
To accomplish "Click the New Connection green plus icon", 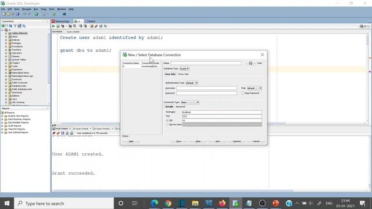I will [x=3, y=26].
